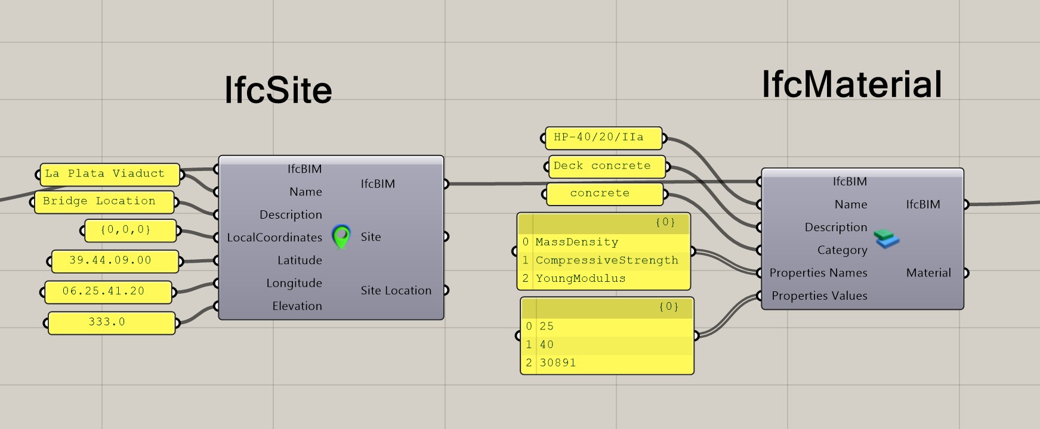Click the Site Location output port

point(445,290)
